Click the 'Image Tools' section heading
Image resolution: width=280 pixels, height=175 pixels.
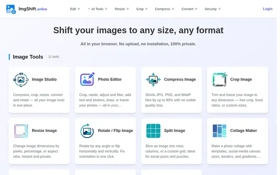(x=28, y=57)
